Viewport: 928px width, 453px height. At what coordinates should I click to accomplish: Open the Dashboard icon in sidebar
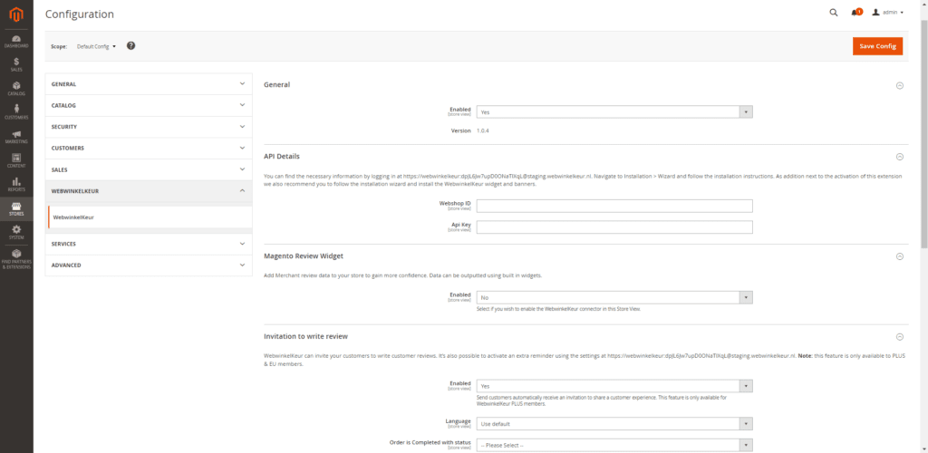coord(16,40)
